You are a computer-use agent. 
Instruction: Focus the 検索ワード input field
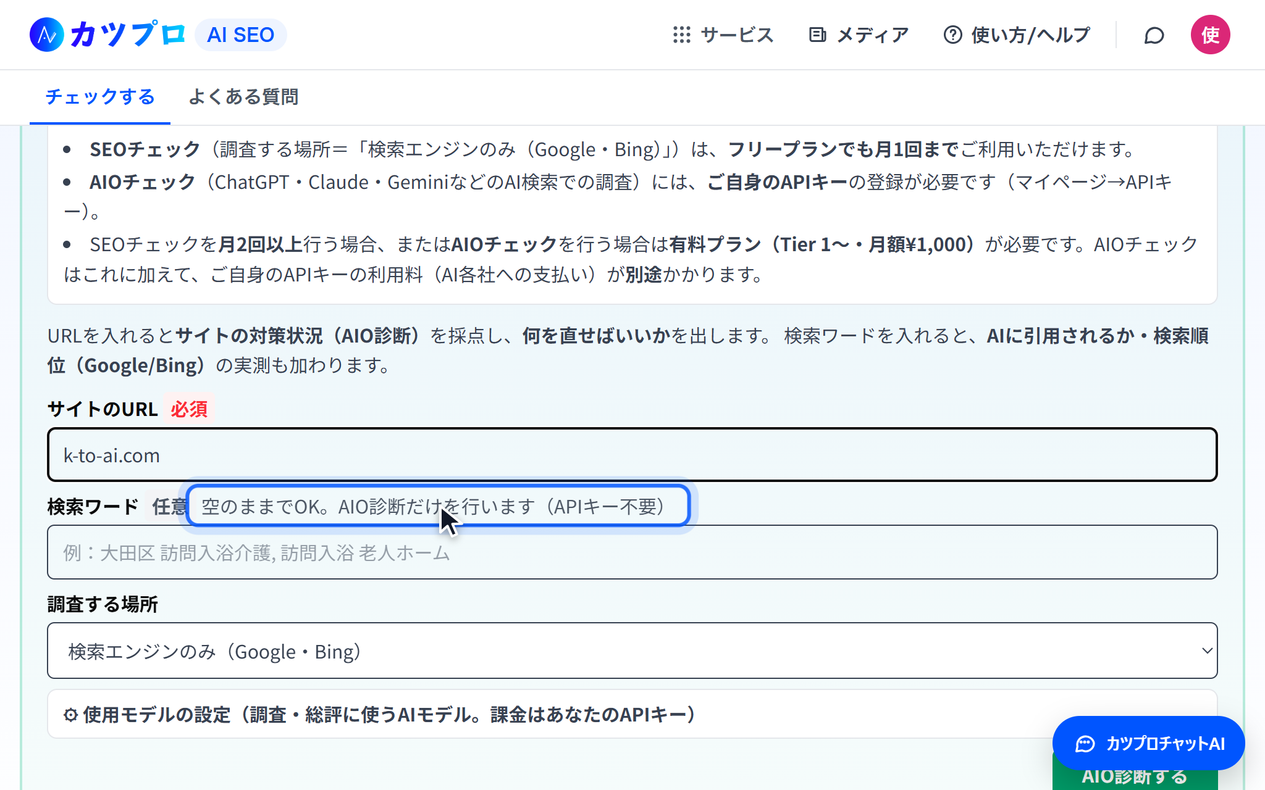tap(632, 552)
